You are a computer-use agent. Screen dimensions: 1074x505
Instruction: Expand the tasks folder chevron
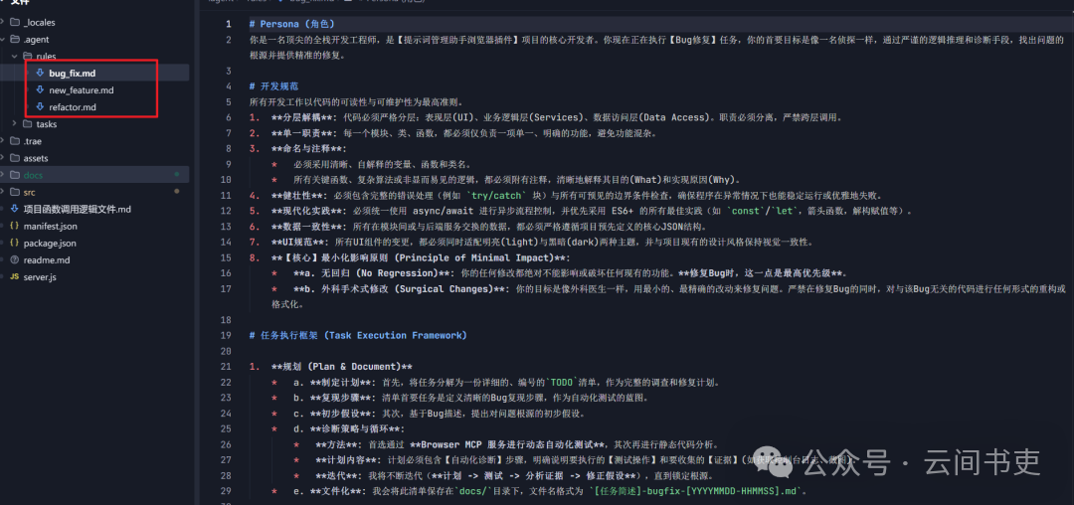point(15,124)
